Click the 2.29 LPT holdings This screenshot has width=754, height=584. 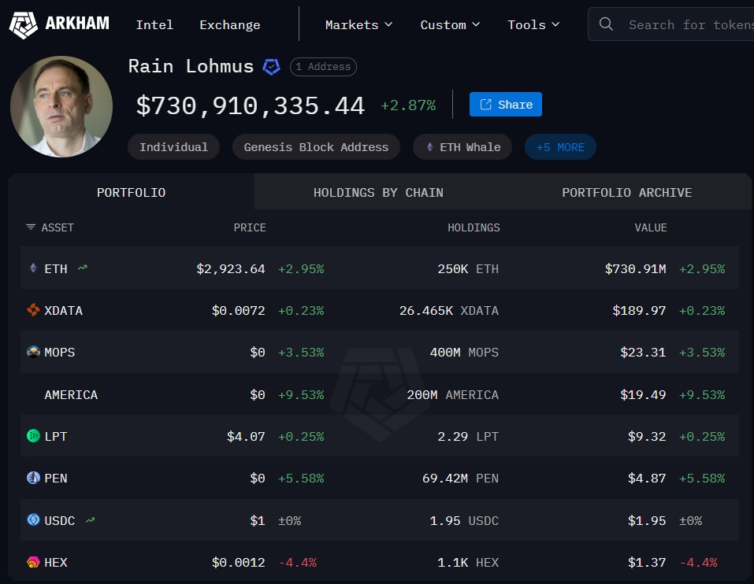[468, 436]
